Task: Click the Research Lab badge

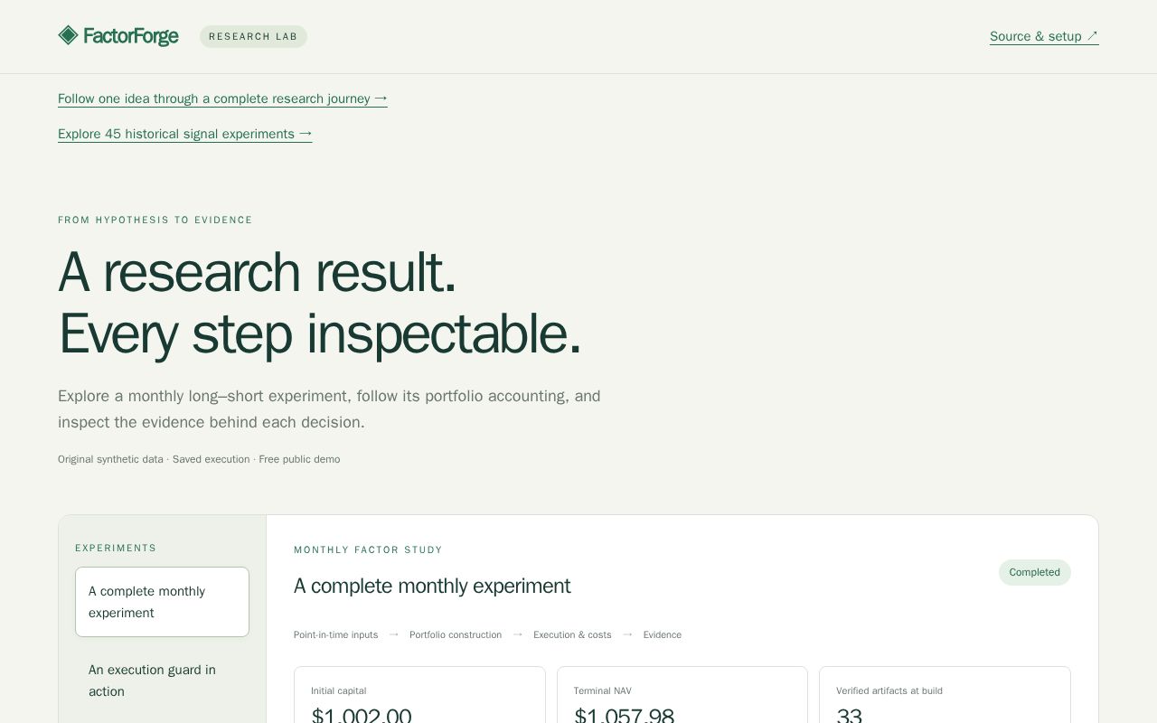Action: [x=253, y=36]
